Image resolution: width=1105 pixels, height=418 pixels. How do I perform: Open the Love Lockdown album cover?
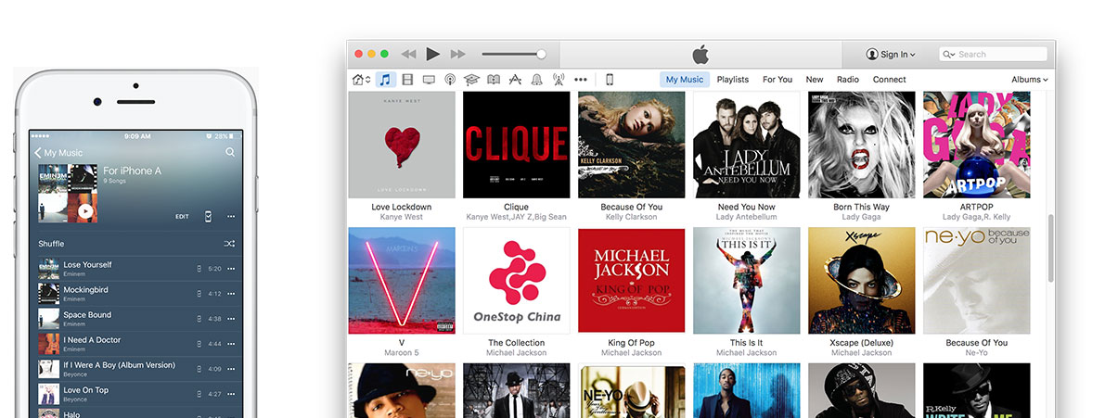(x=402, y=145)
